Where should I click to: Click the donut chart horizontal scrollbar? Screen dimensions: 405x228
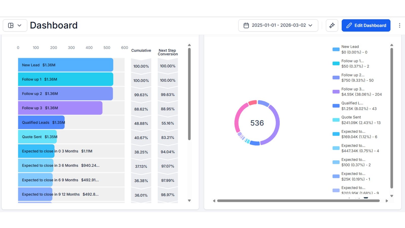pos(298,201)
